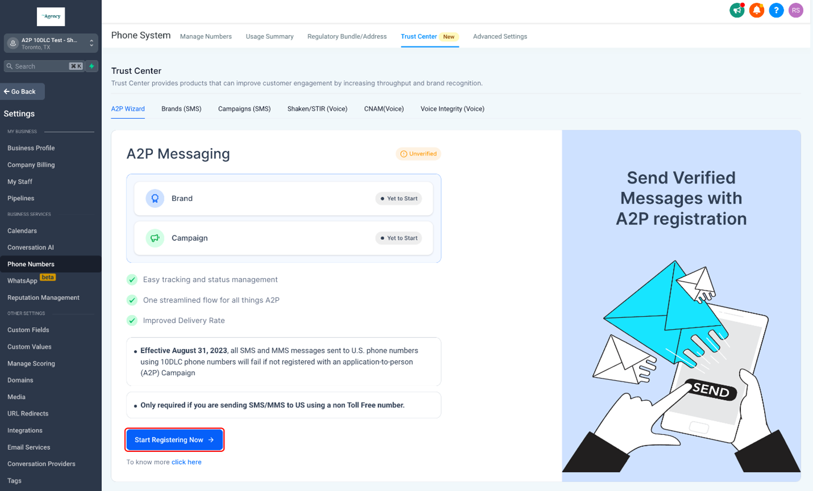
Task: Click the Campaign megaphone icon
Action: click(x=155, y=238)
